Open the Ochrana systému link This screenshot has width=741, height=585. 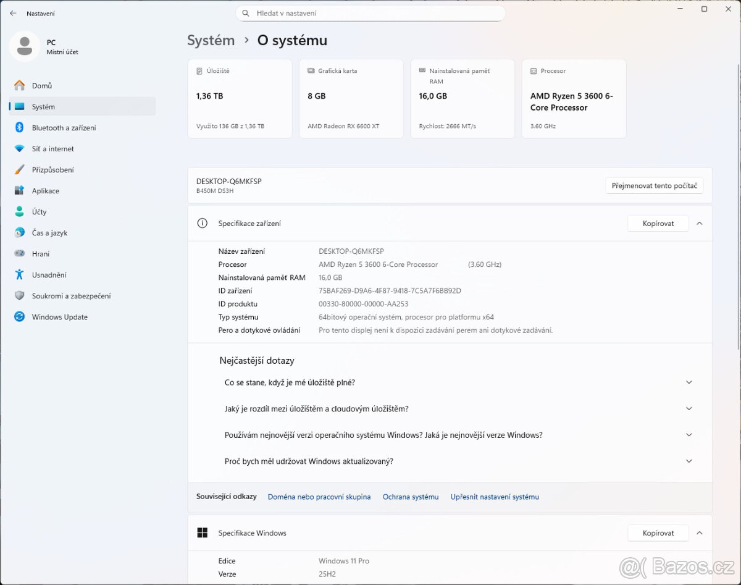click(x=410, y=496)
